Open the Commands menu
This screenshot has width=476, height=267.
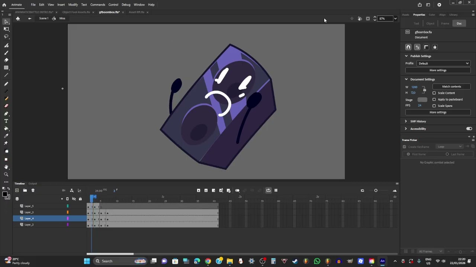click(98, 5)
